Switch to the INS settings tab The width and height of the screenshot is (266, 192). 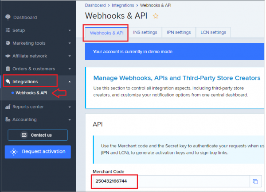[x=145, y=32]
